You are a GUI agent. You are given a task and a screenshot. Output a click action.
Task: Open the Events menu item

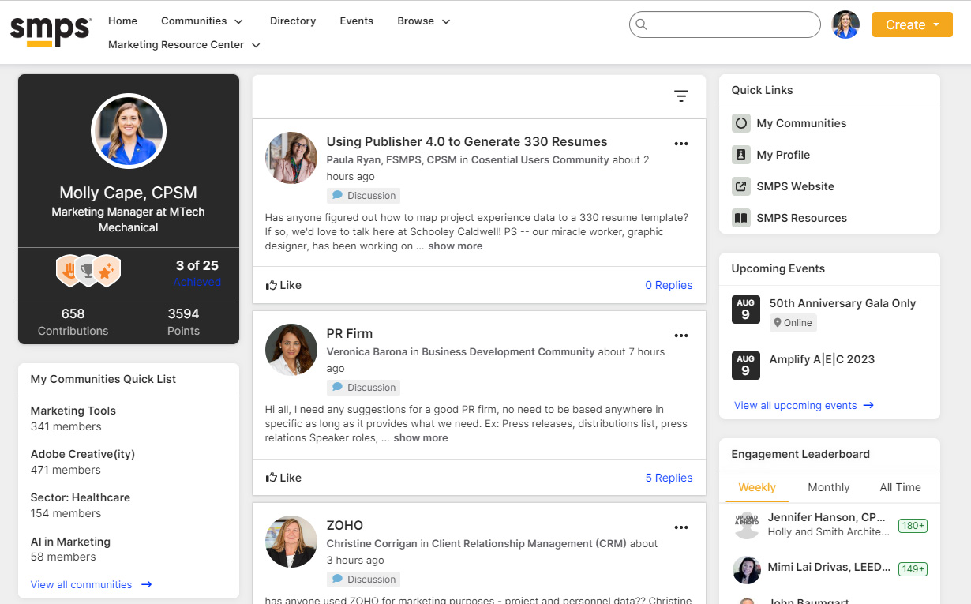coord(357,21)
